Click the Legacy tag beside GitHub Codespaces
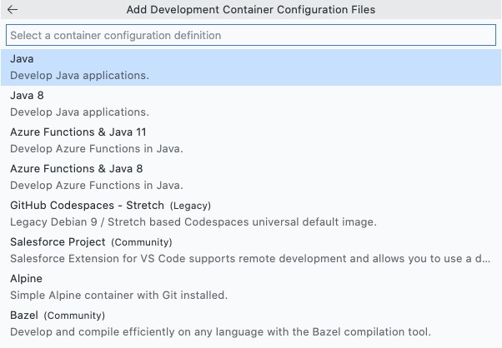502x348 pixels. tap(190, 206)
